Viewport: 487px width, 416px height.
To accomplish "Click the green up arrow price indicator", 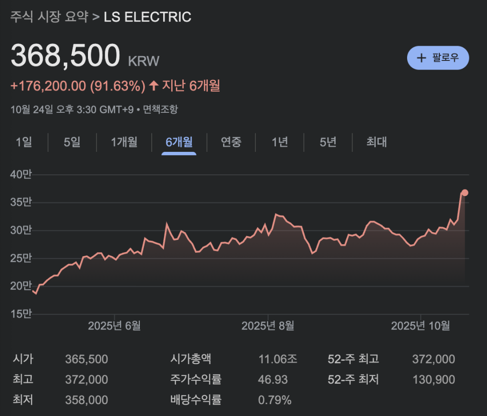I will [154, 86].
